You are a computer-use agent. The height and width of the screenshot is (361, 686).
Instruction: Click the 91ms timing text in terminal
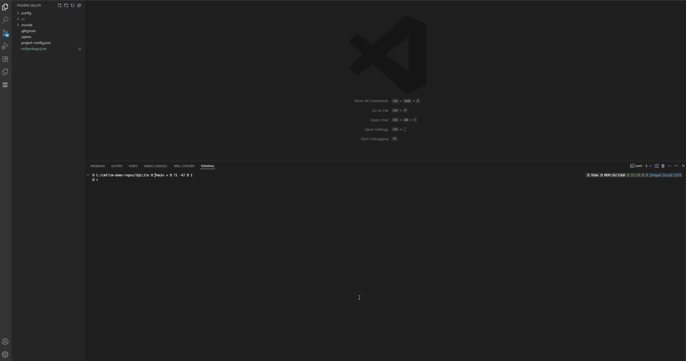[595, 175]
